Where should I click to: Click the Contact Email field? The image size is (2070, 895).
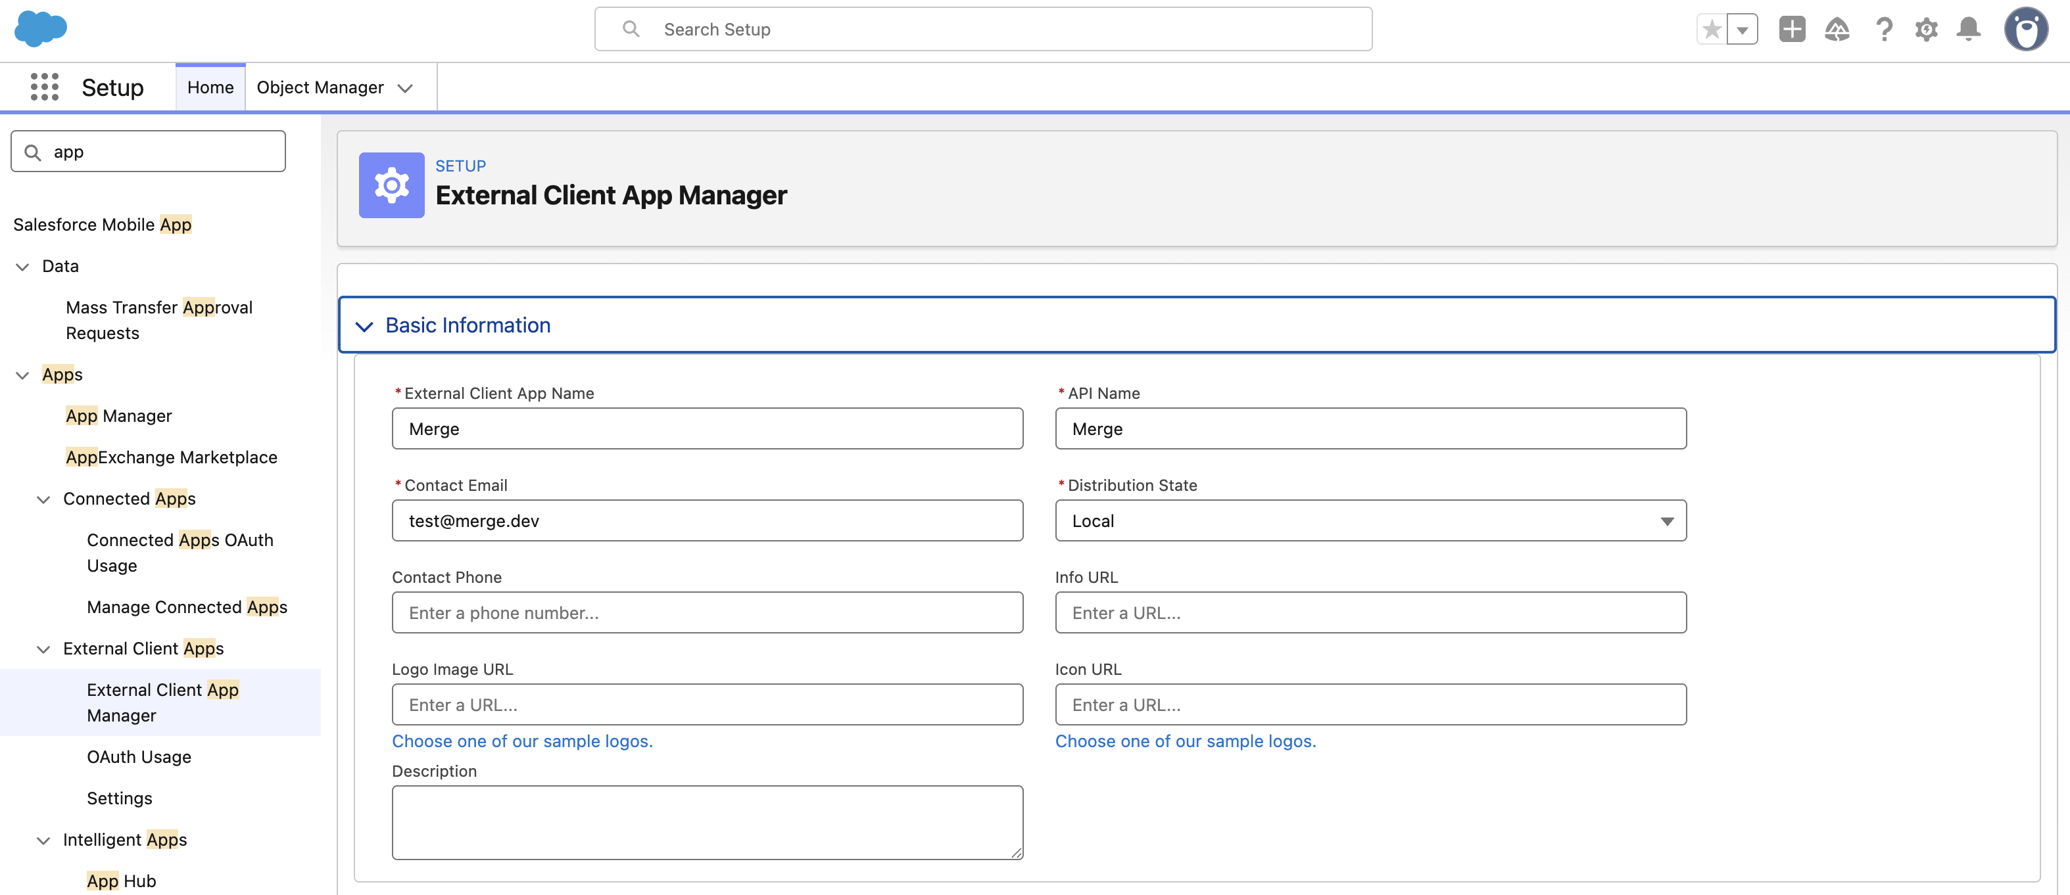tap(707, 520)
